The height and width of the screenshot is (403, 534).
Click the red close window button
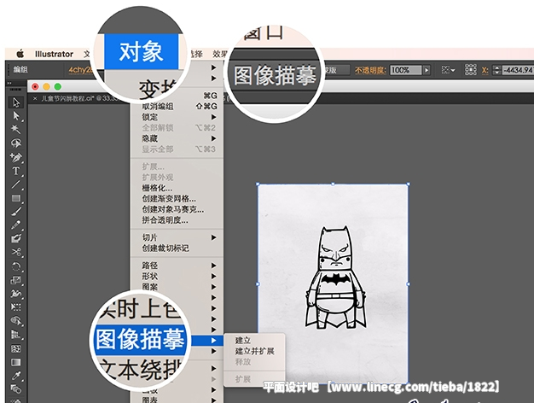[x=35, y=86]
